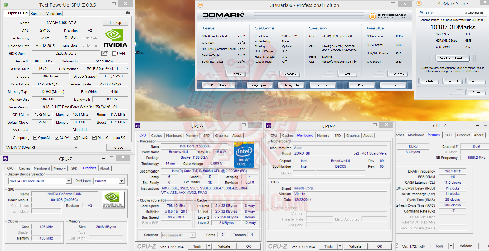
Task: Click the '10187 3DMarks' score text
Action: tap(453, 27)
